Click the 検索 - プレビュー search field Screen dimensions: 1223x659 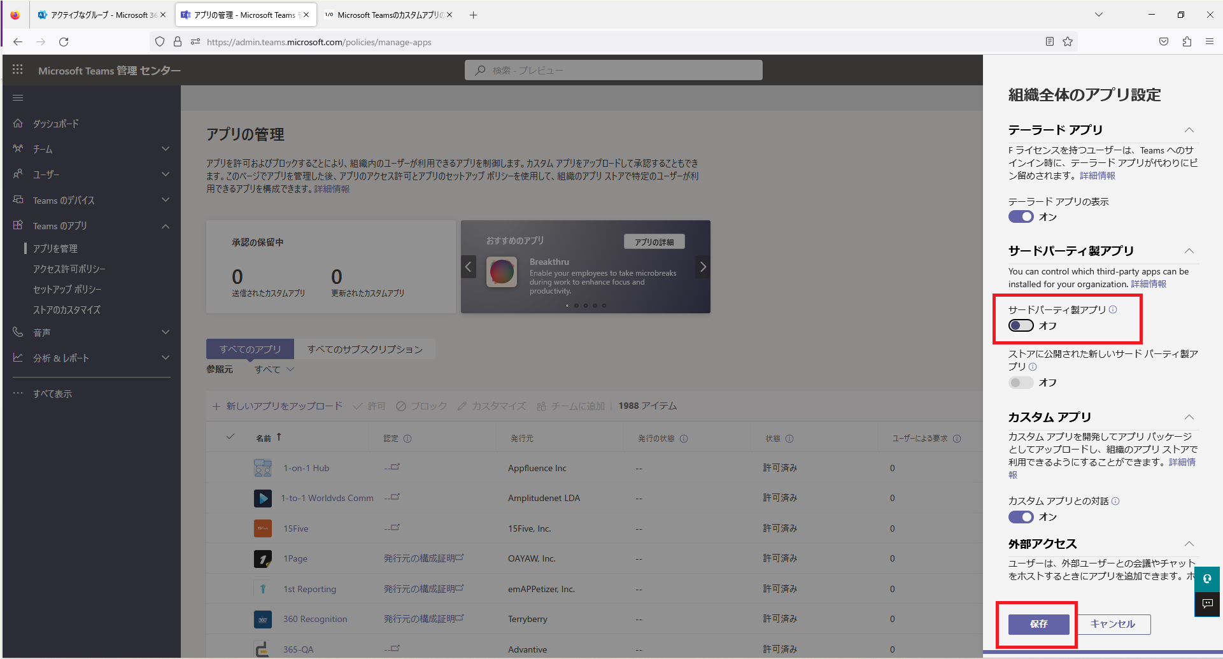coord(614,70)
